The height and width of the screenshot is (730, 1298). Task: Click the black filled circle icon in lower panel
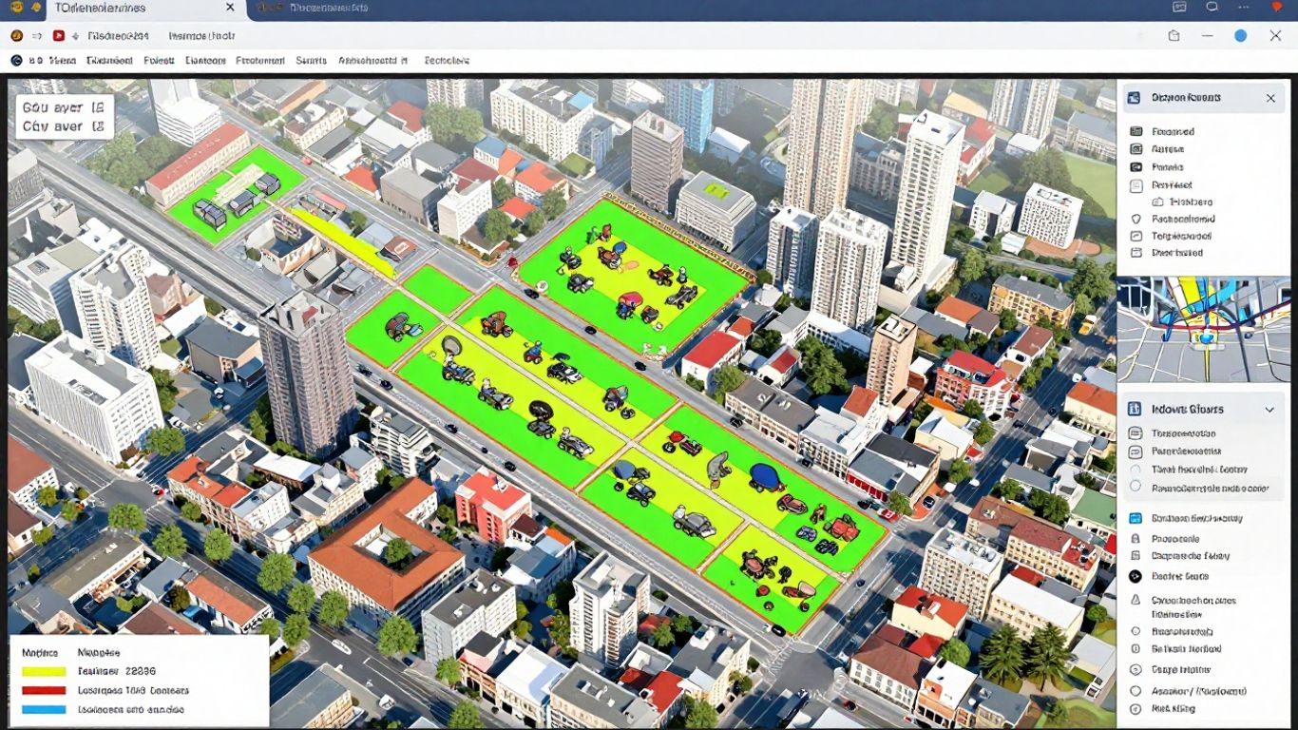point(1135,576)
